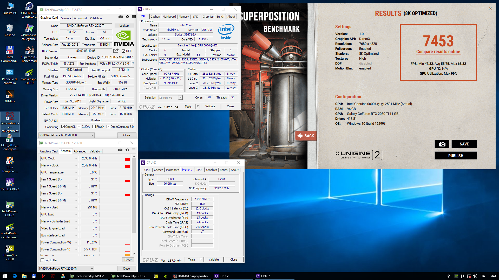Open the GPU selection dropdown in Sensors window

coord(66,269)
